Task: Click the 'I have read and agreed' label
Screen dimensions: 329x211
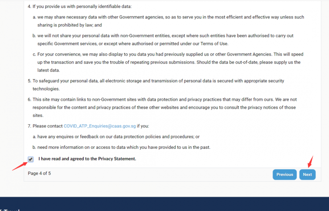Action: point(87,159)
